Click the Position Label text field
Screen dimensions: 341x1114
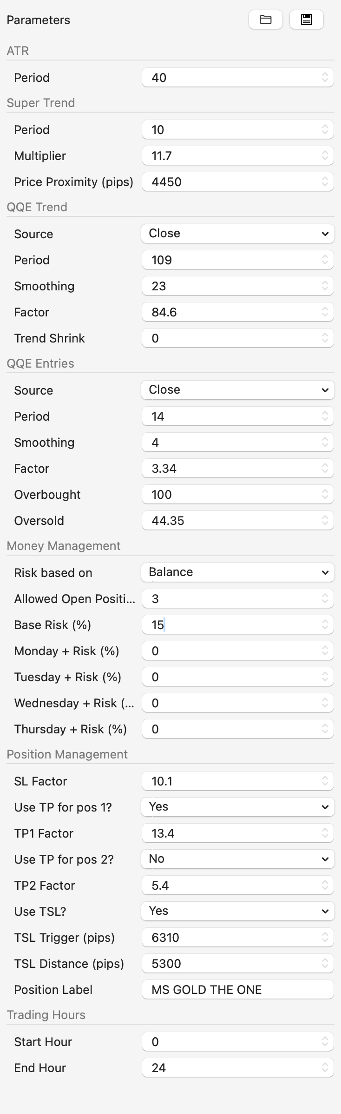[x=237, y=989]
